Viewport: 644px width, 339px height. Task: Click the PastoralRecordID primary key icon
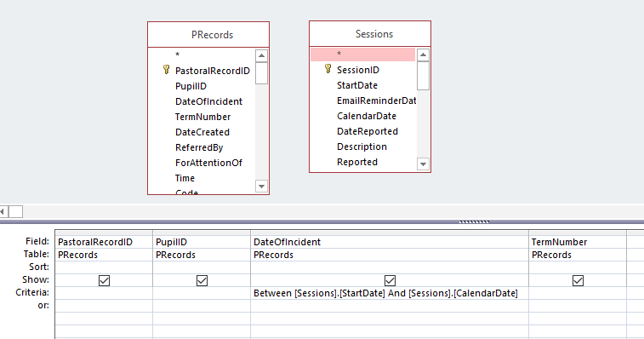pos(166,70)
